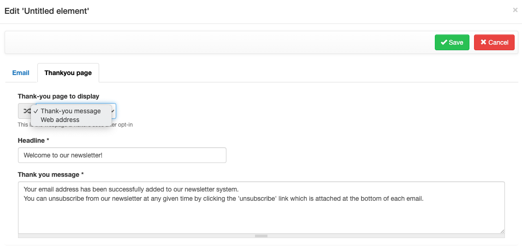The height and width of the screenshot is (250, 522).
Task: Click the X icon on Cancel button
Action: [483, 42]
